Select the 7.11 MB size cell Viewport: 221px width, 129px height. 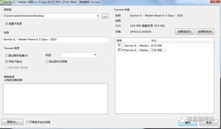coord(156,50)
